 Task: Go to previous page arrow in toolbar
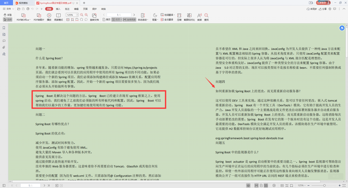point(104,15)
